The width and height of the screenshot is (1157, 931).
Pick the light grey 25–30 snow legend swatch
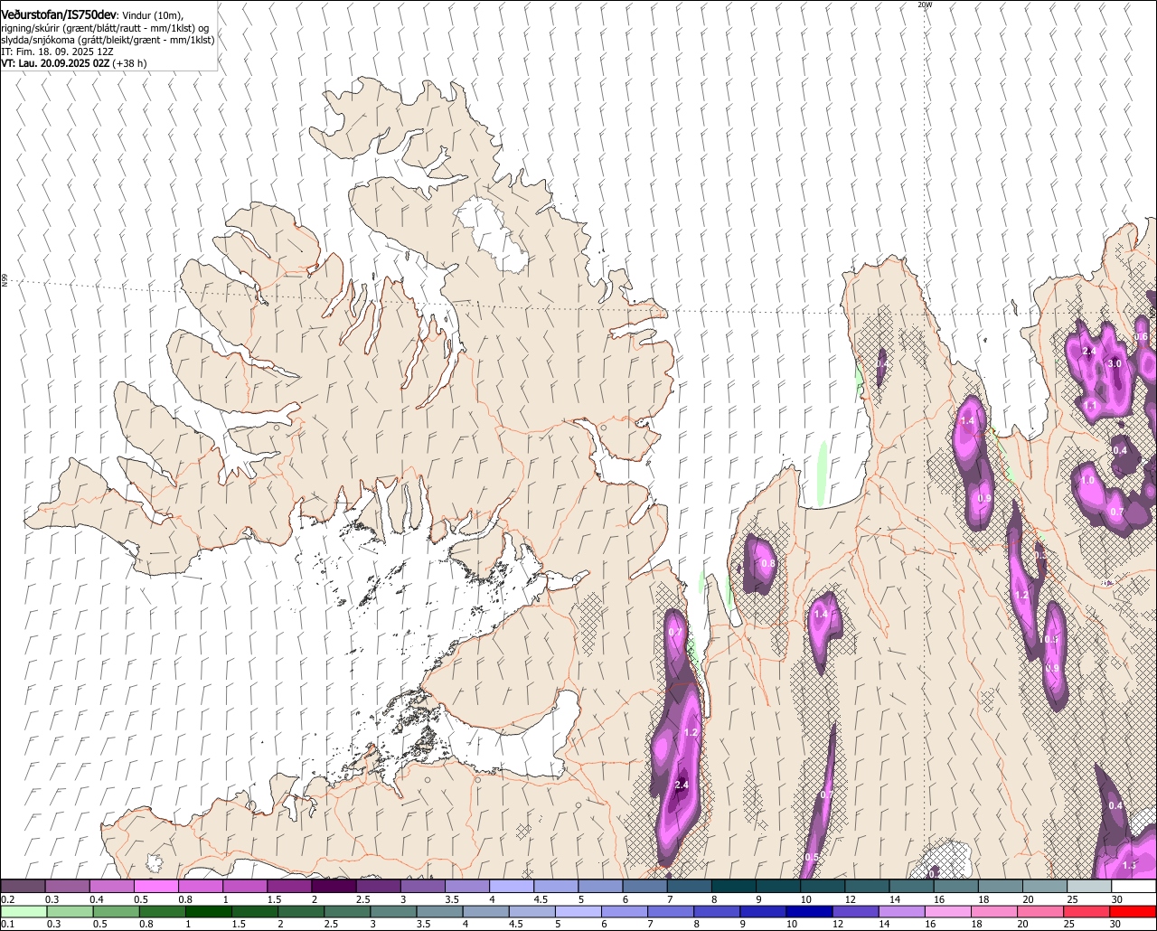(1089, 886)
